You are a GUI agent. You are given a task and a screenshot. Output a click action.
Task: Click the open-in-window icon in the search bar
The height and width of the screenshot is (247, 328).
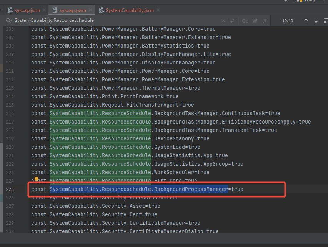pos(326,21)
